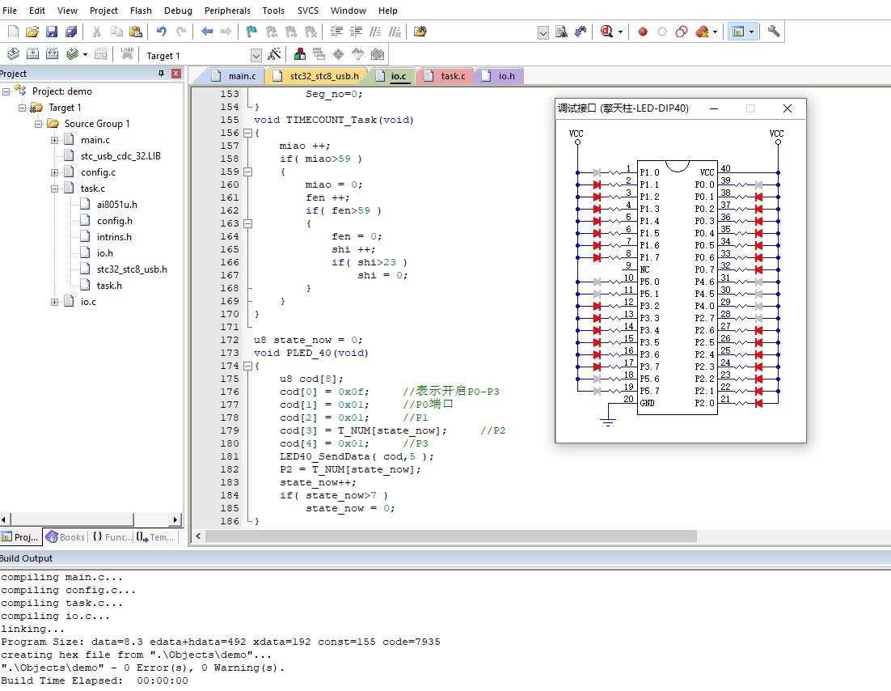Collapse the function fold at line 156

(x=247, y=133)
